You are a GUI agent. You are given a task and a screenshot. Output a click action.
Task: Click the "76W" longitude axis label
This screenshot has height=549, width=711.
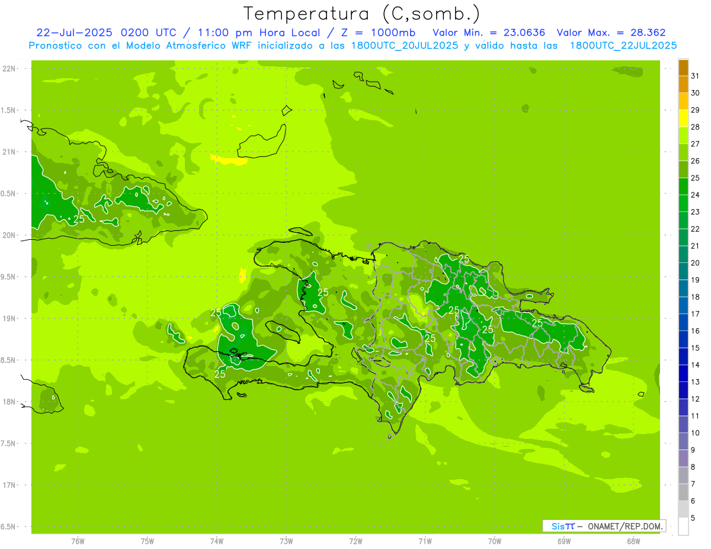(78, 541)
